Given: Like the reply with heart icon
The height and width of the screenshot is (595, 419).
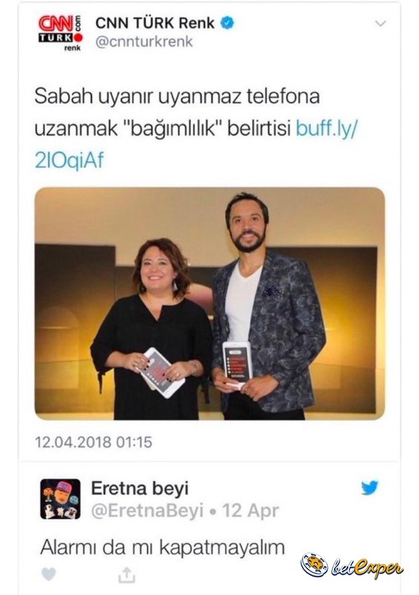Looking at the screenshot, I should [x=49, y=574].
